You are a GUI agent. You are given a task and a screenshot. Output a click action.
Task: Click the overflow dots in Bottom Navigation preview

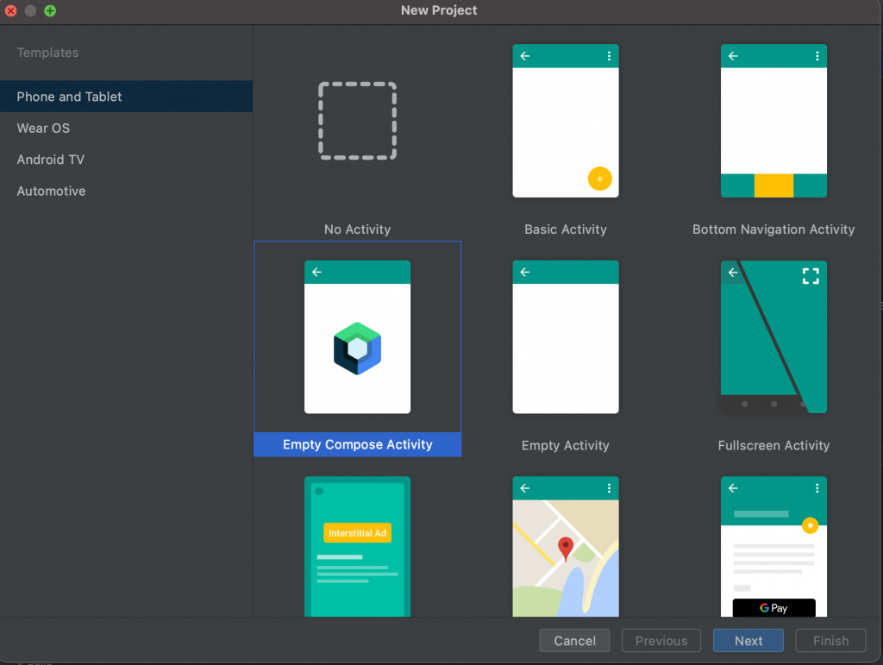point(817,56)
